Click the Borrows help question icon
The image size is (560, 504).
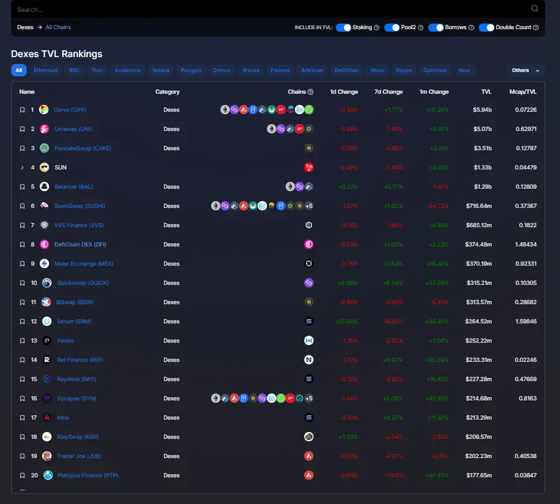[x=471, y=27]
